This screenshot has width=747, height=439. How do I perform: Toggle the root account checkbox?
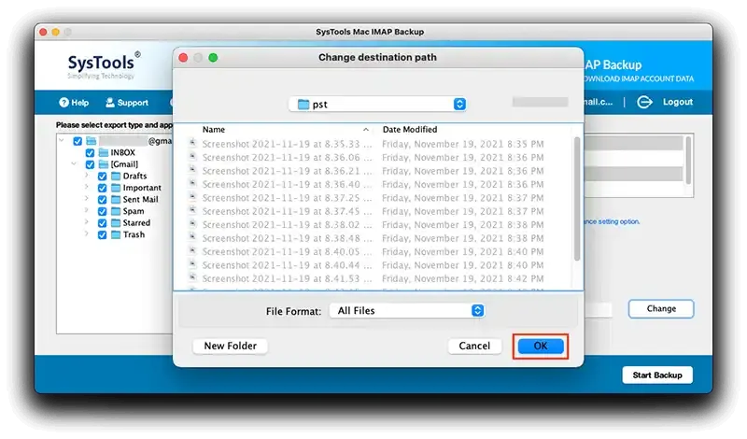[78, 142]
